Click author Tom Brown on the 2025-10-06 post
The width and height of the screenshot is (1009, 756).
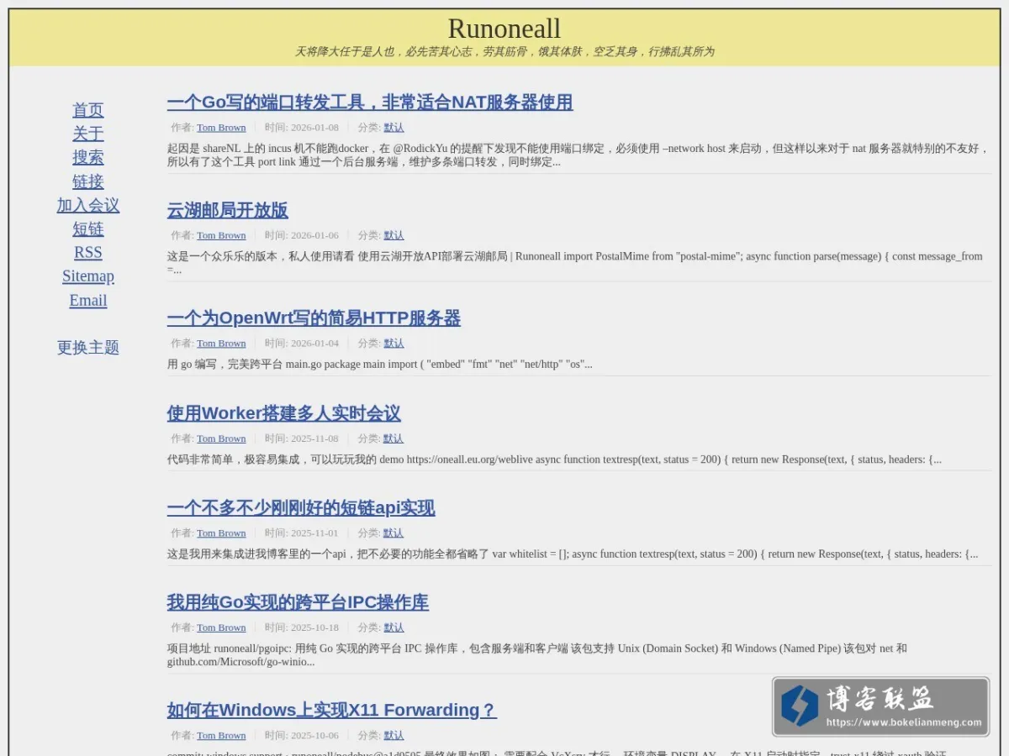coord(221,736)
